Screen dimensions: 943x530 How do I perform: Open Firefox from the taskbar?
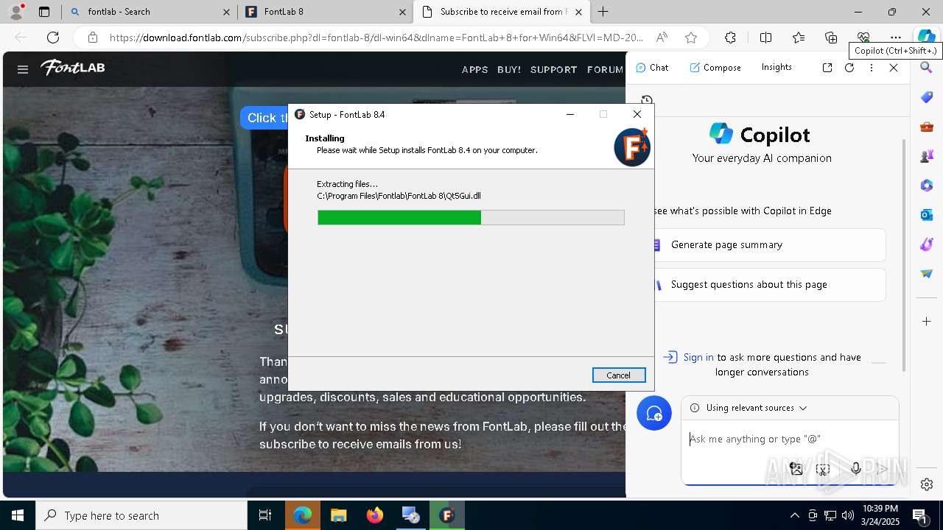point(375,515)
